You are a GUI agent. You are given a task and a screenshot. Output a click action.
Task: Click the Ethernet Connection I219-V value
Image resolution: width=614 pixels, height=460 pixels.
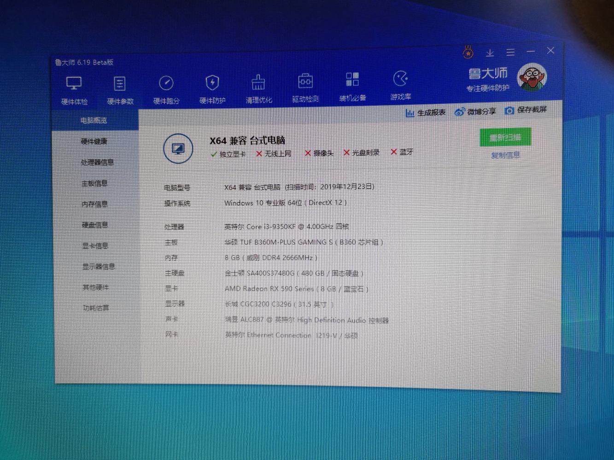tap(291, 335)
